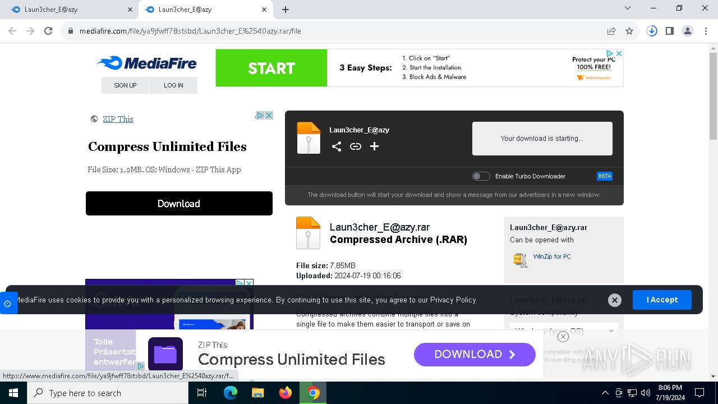The height and width of the screenshot is (404, 718).
Task: Dismiss the cookie notice with X
Action: point(615,300)
